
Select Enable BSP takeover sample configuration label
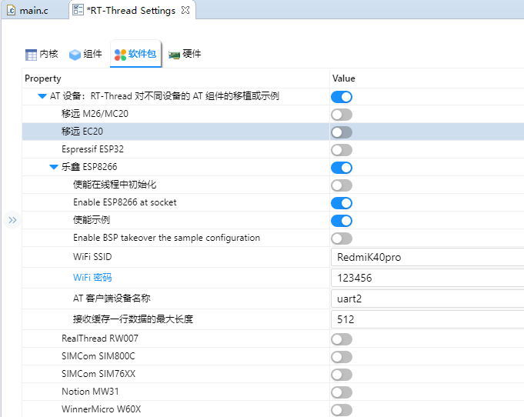(166, 238)
